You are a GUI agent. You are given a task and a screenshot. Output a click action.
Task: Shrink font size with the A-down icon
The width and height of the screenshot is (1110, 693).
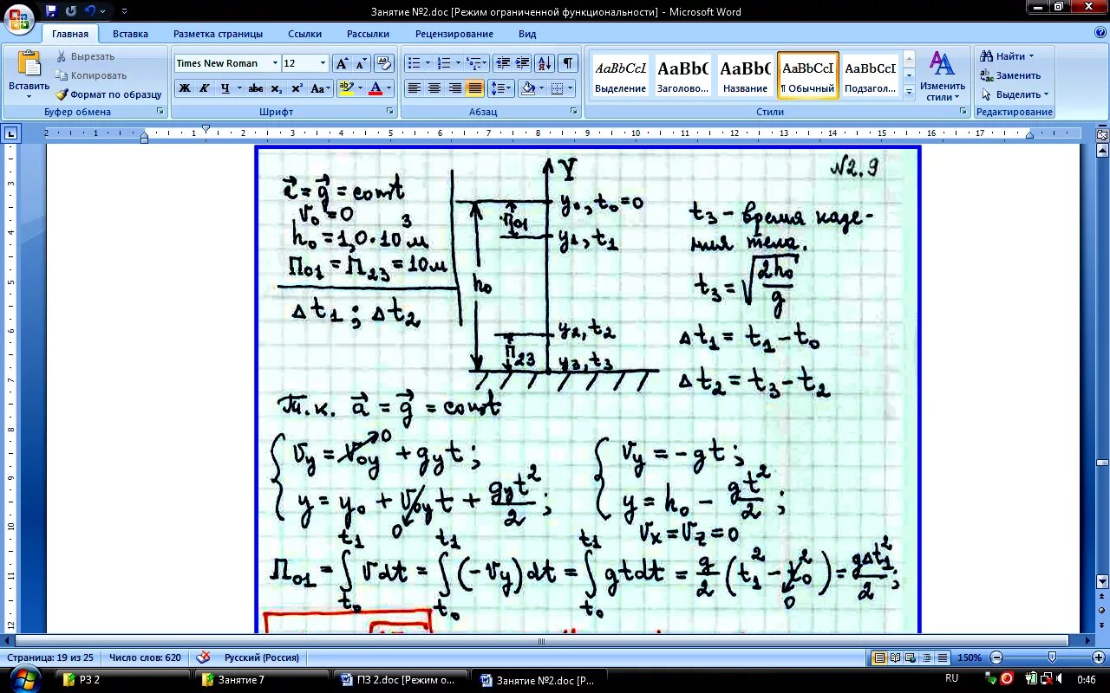[x=360, y=63]
